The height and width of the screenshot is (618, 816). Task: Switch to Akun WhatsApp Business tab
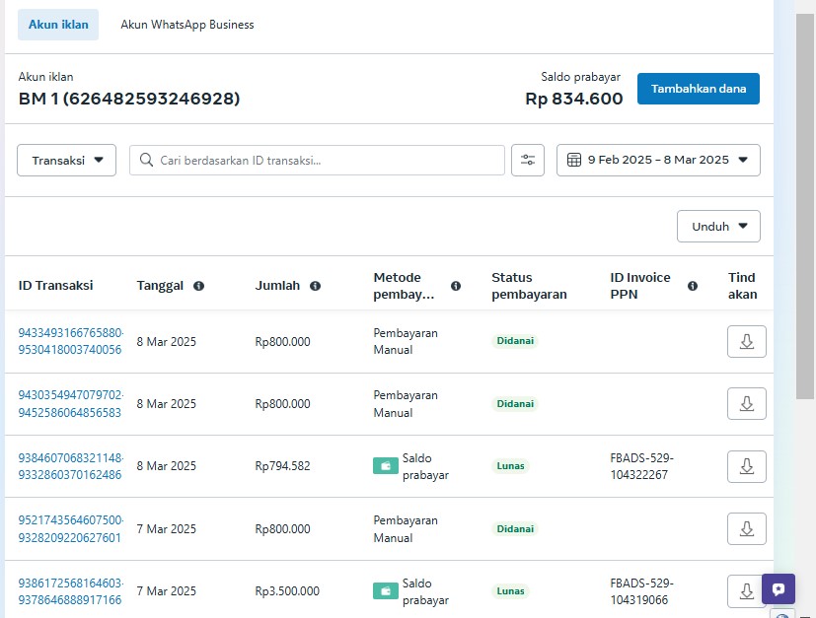187,25
